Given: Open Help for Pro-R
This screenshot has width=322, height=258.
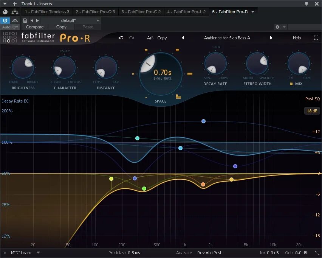Looking at the screenshot, I should [297, 38].
